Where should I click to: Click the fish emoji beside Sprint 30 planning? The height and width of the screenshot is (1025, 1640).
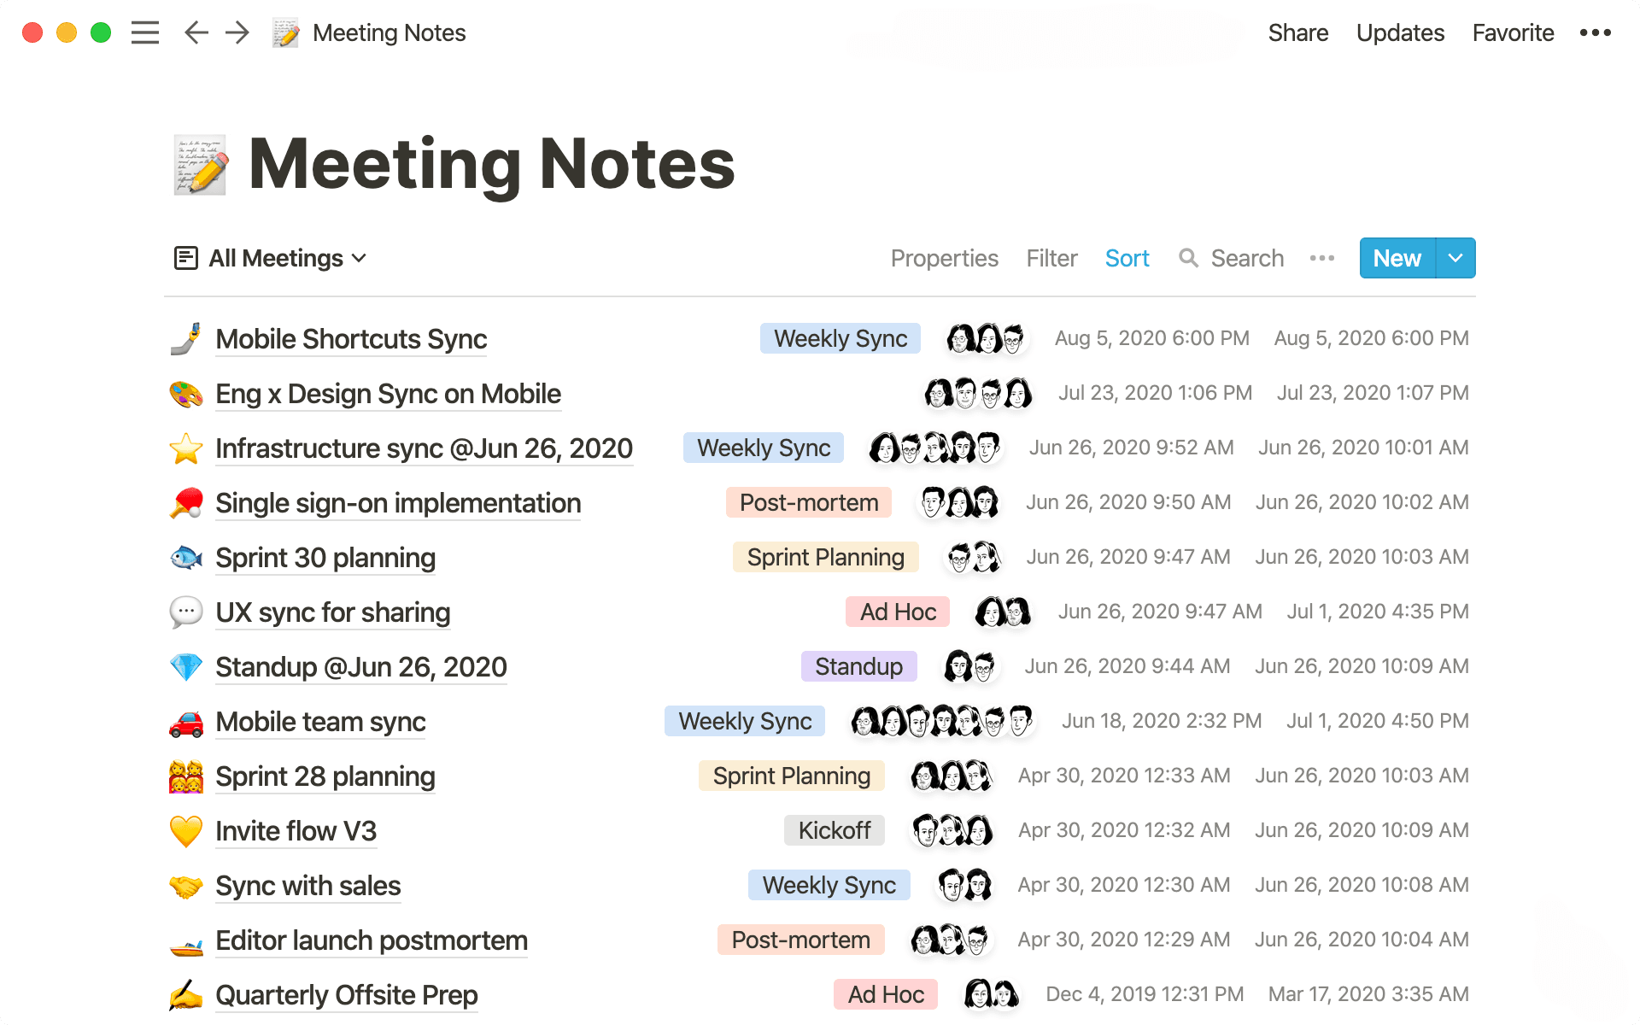pos(187,557)
